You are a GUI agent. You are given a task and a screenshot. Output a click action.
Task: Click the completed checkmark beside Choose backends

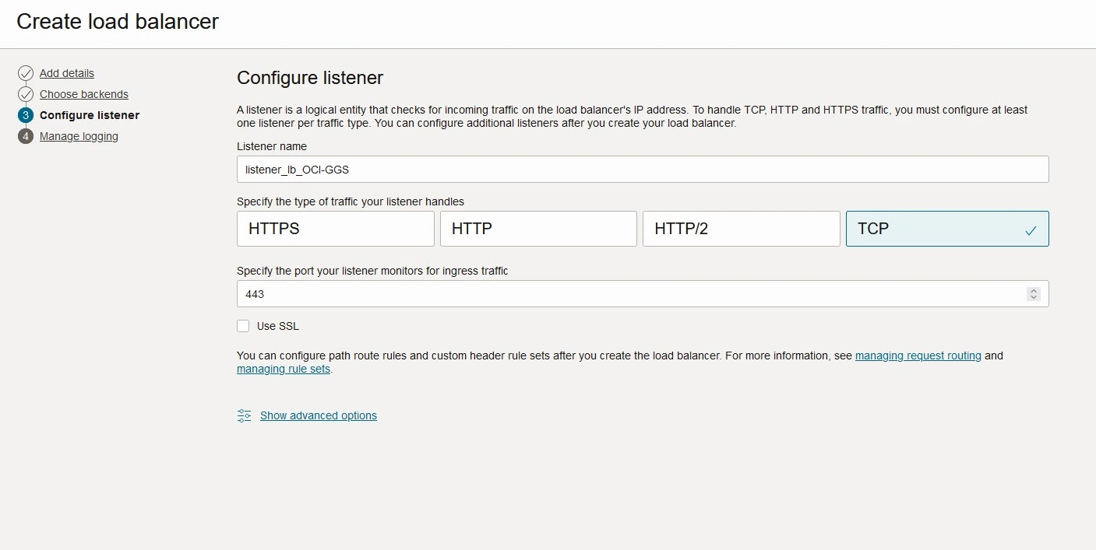(25, 94)
